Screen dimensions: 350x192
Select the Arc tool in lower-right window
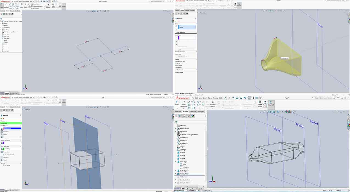click(x=194, y=105)
